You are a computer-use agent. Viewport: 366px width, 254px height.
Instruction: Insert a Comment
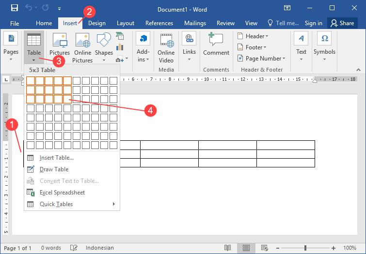[x=216, y=45]
